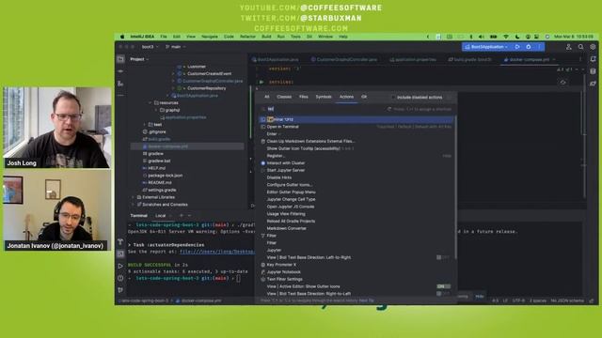Click the macOS Control Center icon

tap(536, 37)
